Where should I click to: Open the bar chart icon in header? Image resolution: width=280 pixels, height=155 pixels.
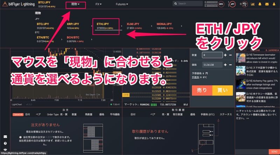pyautogui.click(x=253, y=4)
